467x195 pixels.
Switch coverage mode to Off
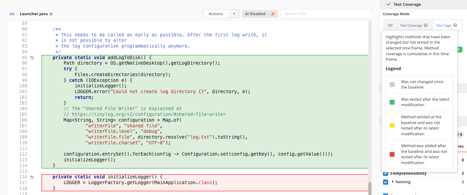tap(390, 25)
